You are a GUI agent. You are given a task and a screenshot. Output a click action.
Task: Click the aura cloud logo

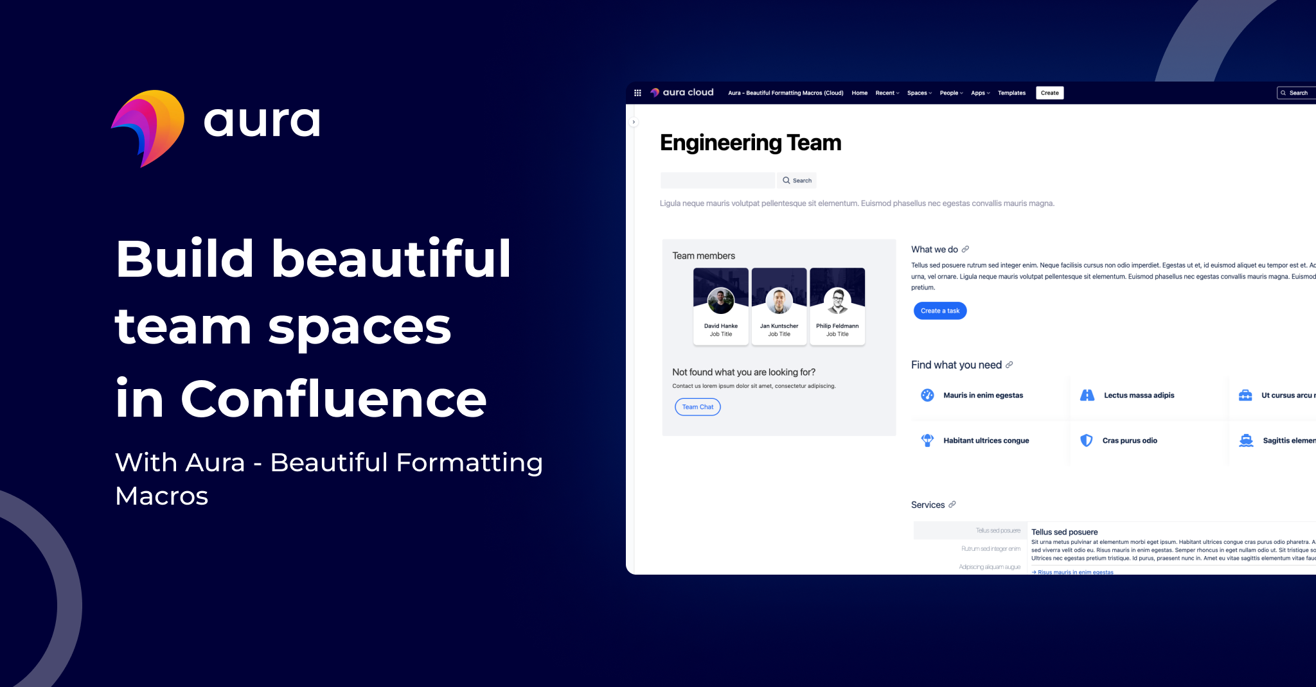tap(682, 92)
